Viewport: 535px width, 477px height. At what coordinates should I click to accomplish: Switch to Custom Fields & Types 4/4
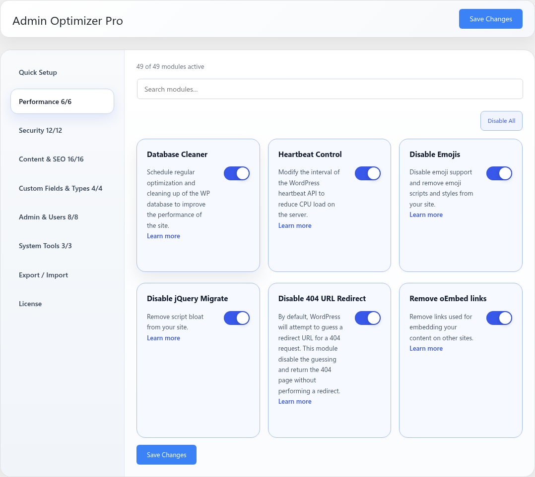point(62,188)
